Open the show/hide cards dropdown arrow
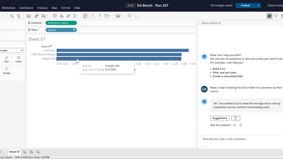The height and width of the screenshot is (159, 283). coord(122,16)
